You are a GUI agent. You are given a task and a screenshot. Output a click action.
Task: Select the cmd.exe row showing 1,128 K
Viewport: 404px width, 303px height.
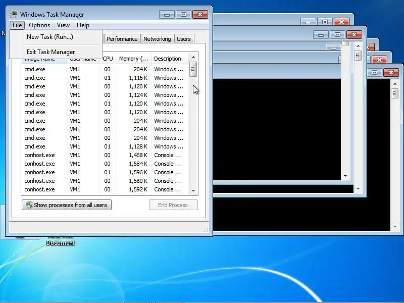tap(105, 146)
